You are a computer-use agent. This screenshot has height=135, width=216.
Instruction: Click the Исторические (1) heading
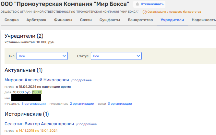click(27, 114)
